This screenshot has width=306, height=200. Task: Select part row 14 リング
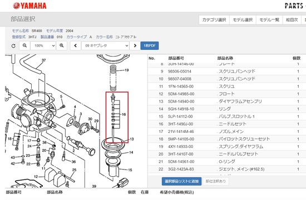click(x=227, y=109)
